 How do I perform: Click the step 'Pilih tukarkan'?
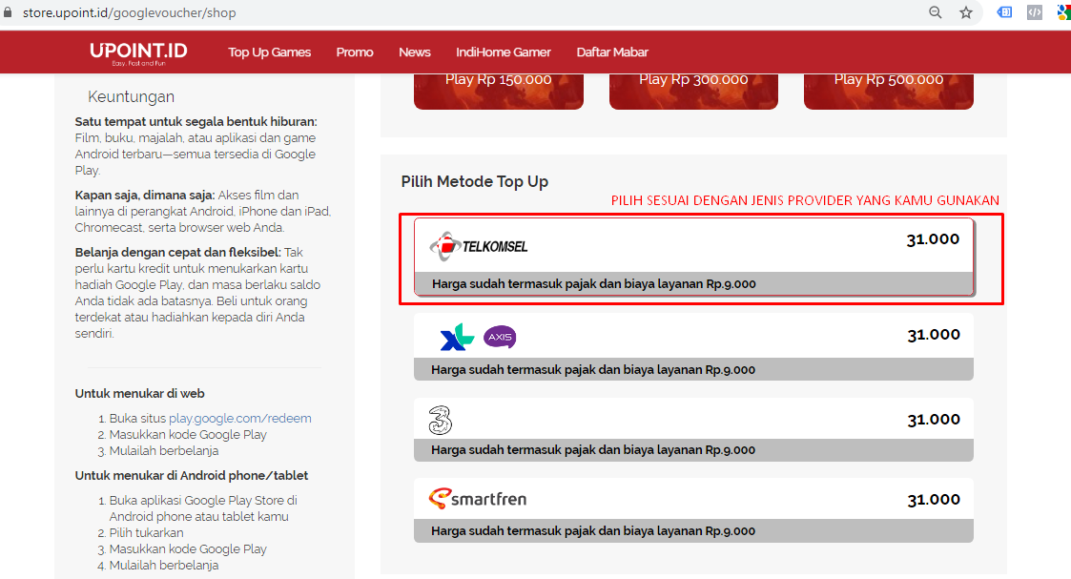[146, 532]
